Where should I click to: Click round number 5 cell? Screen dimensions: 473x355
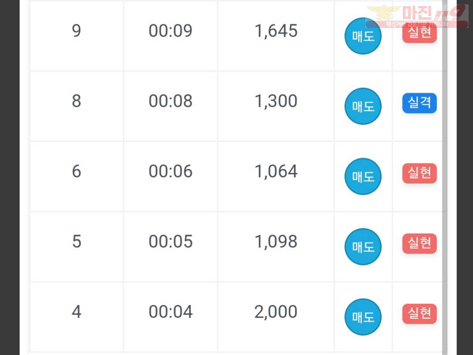click(x=76, y=247)
